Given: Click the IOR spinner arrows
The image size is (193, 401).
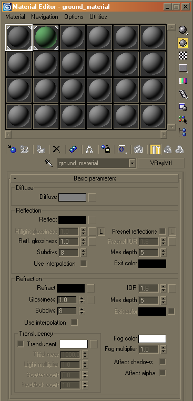Looking at the screenshot, I should 164,288.
